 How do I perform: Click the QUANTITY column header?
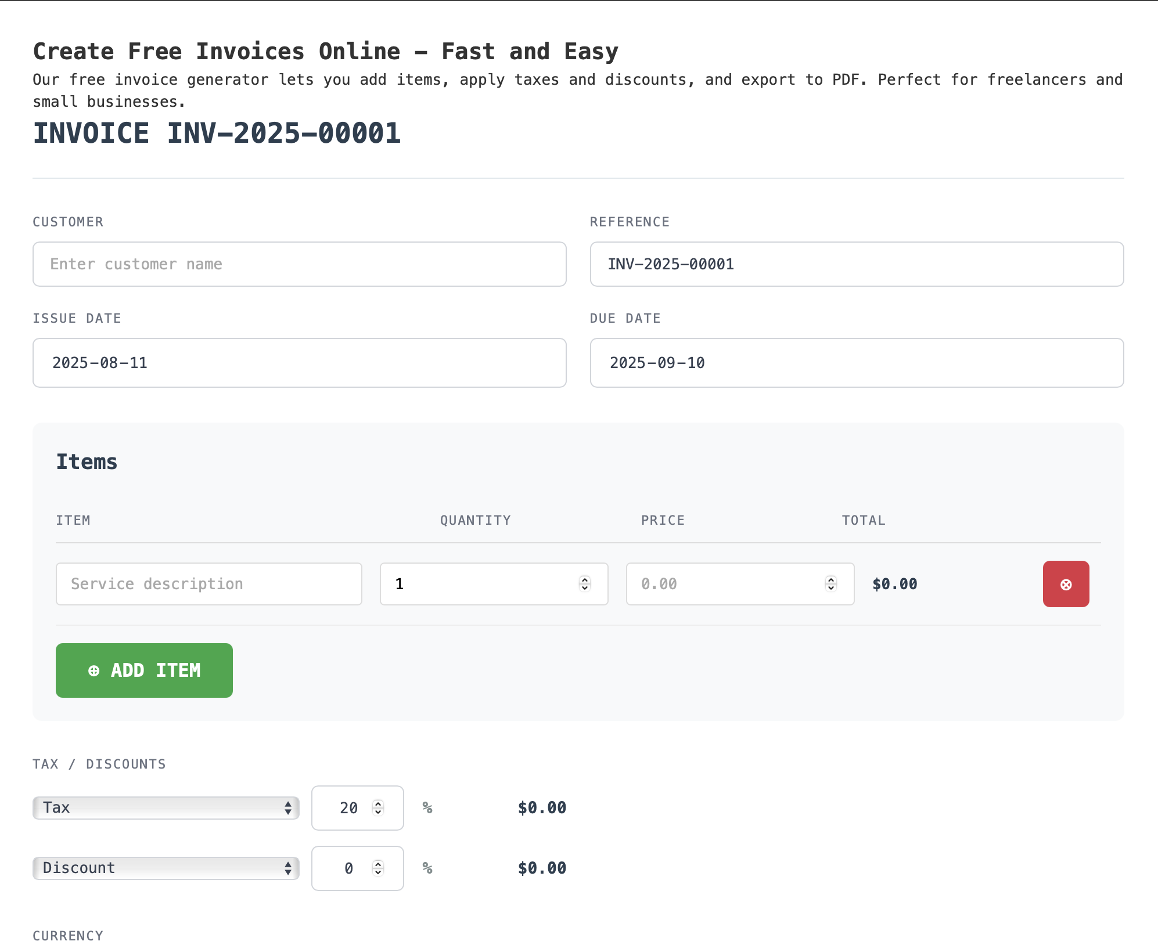pos(476,520)
